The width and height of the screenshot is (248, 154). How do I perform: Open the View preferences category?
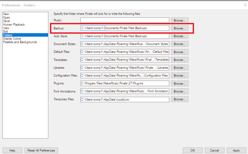[6, 28]
